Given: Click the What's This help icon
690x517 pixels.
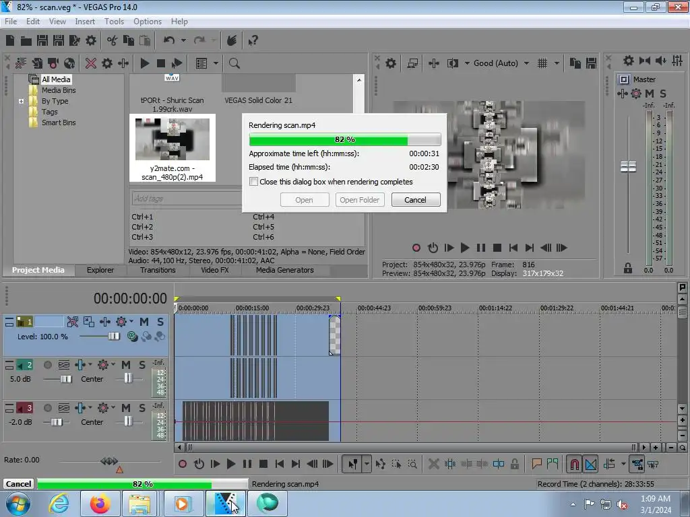Looking at the screenshot, I should click(x=253, y=41).
